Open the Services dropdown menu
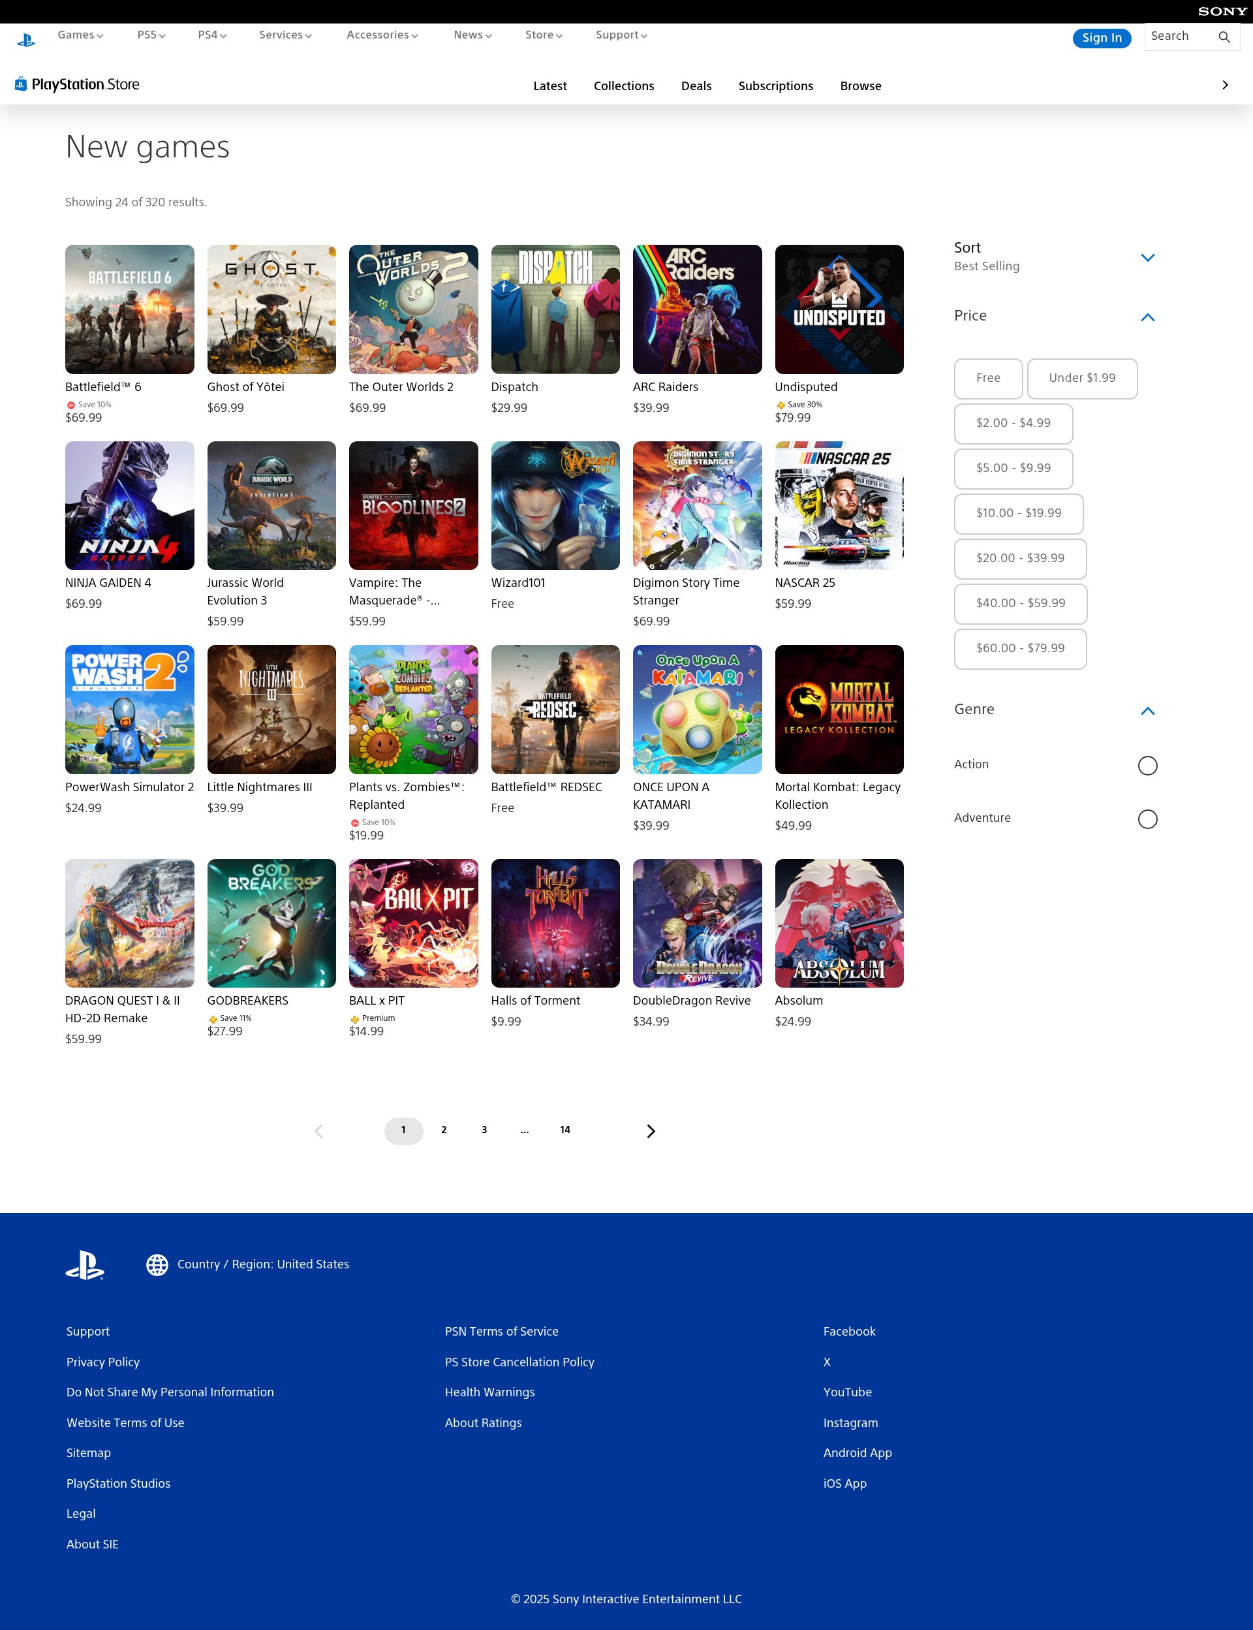This screenshot has height=1630, width=1253. pyautogui.click(x=286, y=35)
